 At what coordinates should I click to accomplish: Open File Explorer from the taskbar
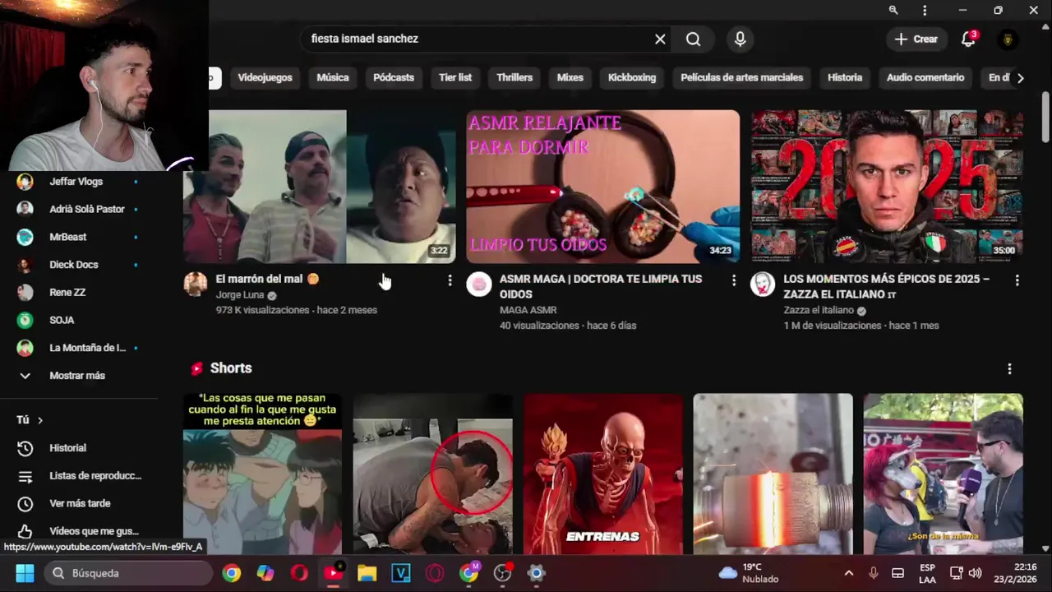coord(367,573)
